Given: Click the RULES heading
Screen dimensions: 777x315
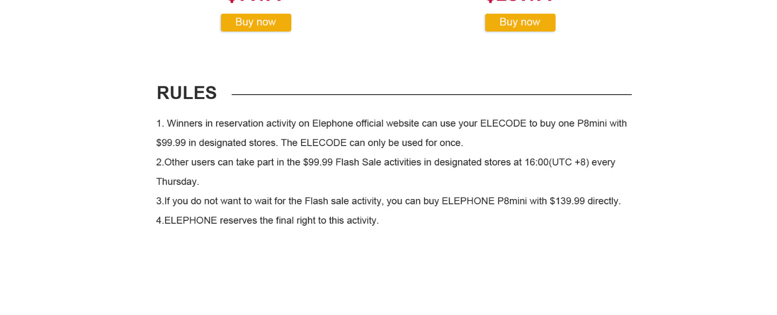Looking at the screenshot, I should pyautogui.click(x=186, y=93).
